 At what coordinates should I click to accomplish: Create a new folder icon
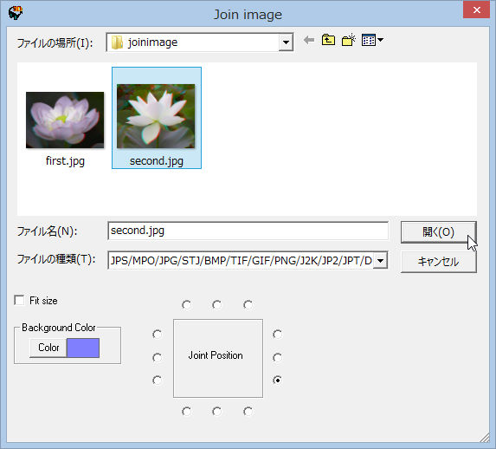click(x=349, y=40)
